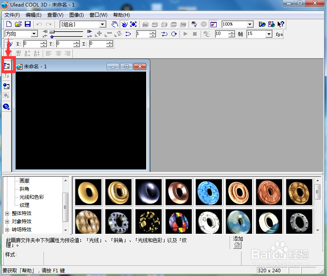Click the Redo arrow icon
This screenshot has width=327, height=276.
click(48, 24)
